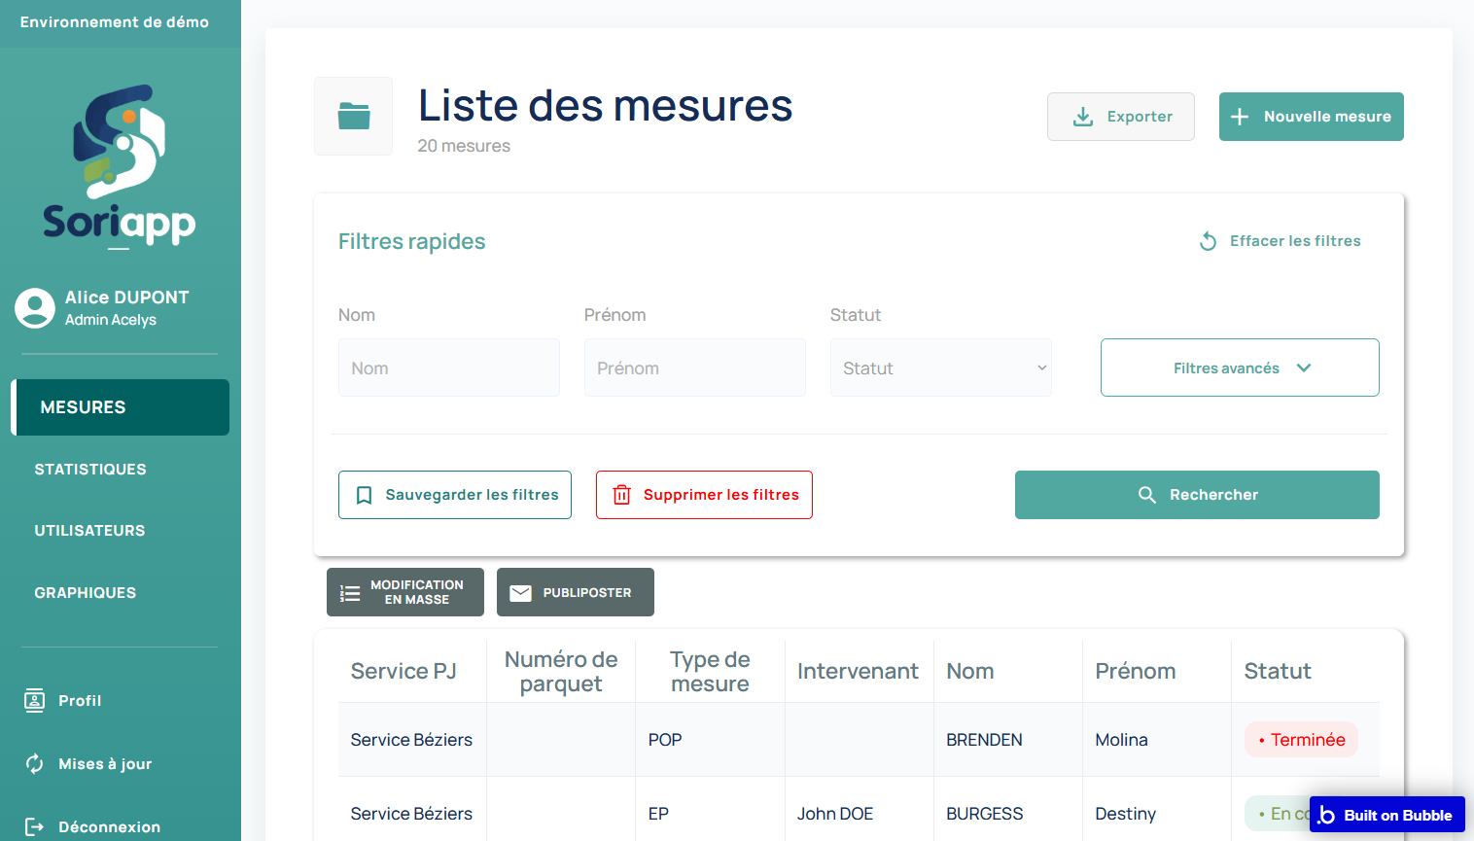This screenshot has width=1474, height=841.
Task: Click the Terminée status badge
Action: (x=1301, y=740)
